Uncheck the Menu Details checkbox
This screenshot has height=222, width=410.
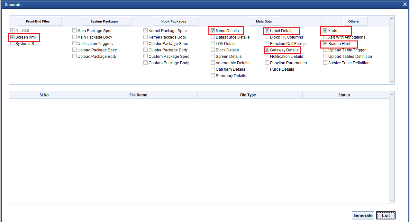pyautogui.click(x=213, y=31)
